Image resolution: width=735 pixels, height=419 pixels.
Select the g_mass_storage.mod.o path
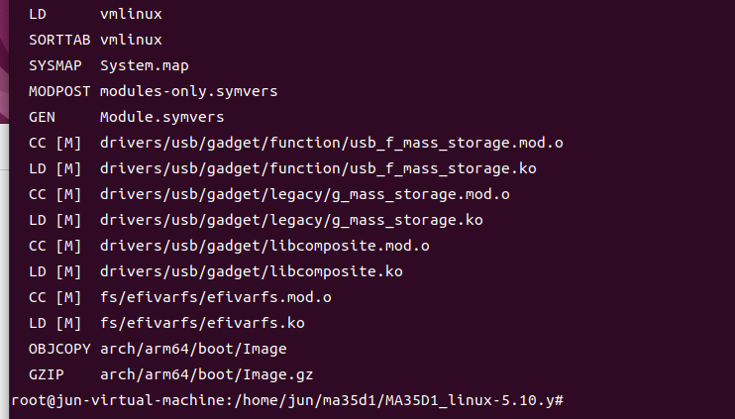click(305, 194)
